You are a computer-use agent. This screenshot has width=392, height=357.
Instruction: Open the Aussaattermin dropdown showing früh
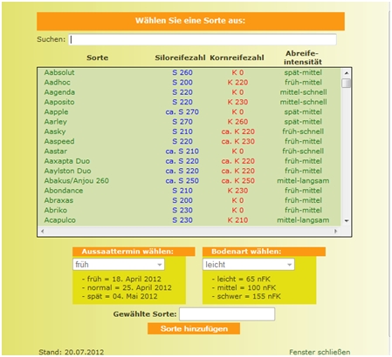(x=119, y=265)
